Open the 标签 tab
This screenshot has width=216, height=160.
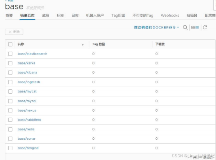tap(60, 15)
